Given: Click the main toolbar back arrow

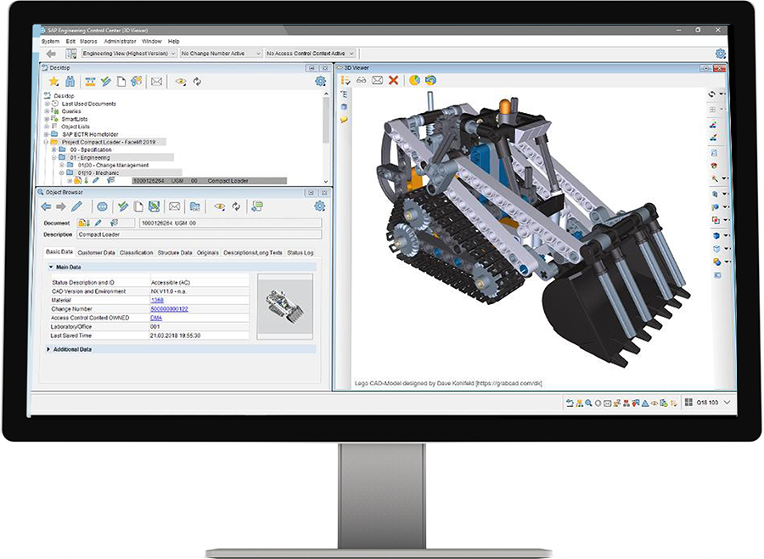Looking at the screenshot, I should coord(51,54).
